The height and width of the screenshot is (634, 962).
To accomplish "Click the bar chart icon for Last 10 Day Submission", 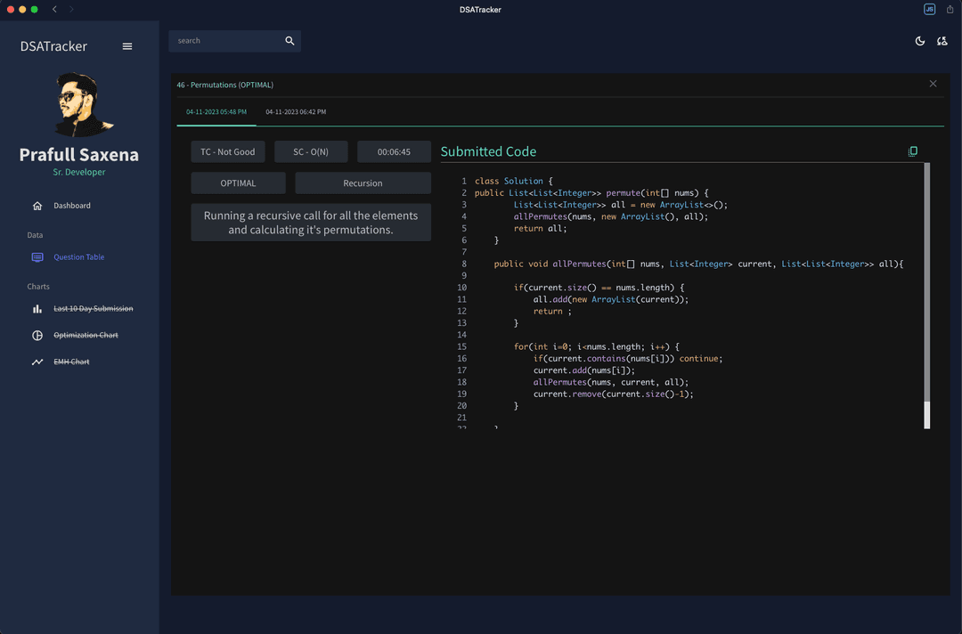I will [37, 309].
